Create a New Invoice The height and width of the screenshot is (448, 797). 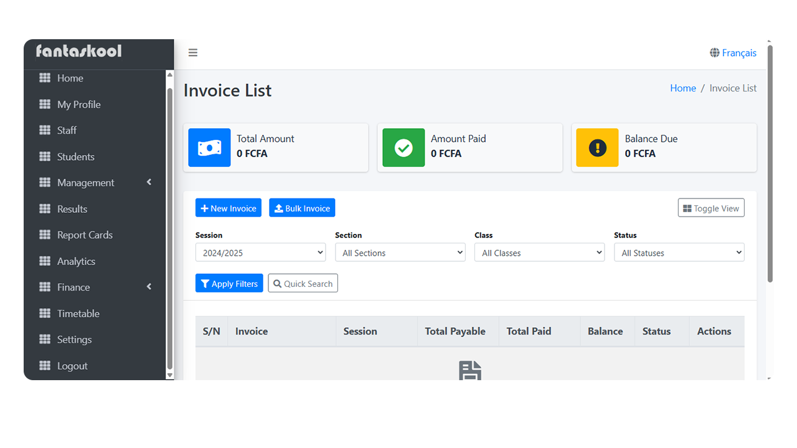(x=229, y=208)
